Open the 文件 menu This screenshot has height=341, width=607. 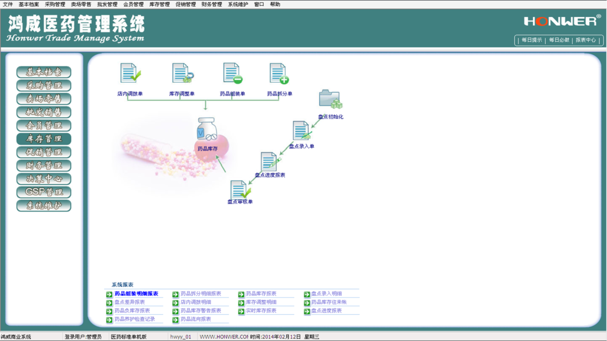[x=8, y=4]
